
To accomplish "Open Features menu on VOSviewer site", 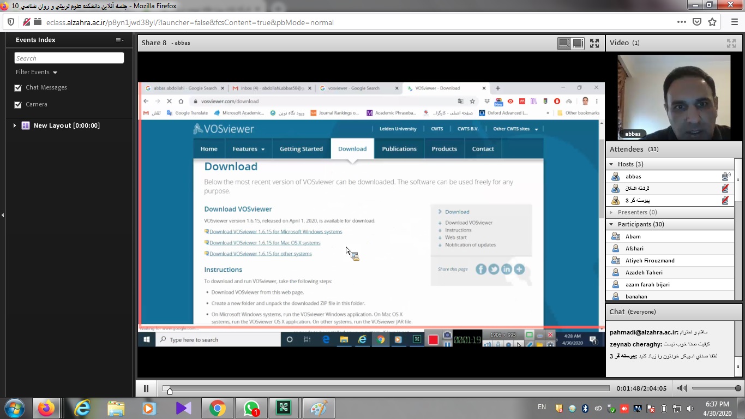I will (x=249, y=149).
